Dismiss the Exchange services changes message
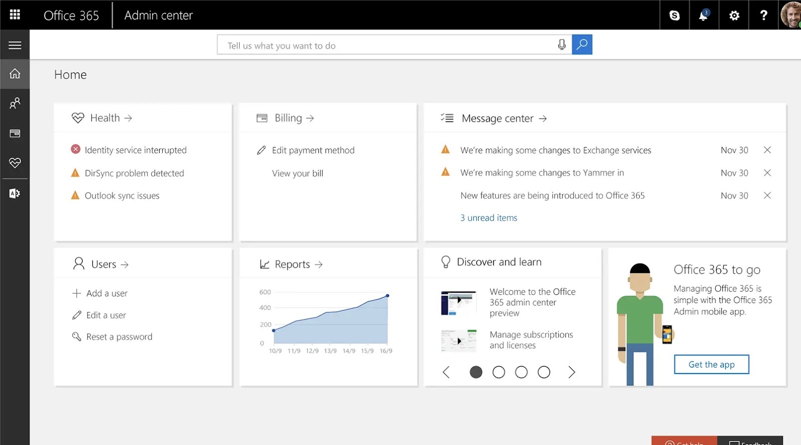This screenshot has width=801, height=445. pyautogui.click(x=767, y=150)
